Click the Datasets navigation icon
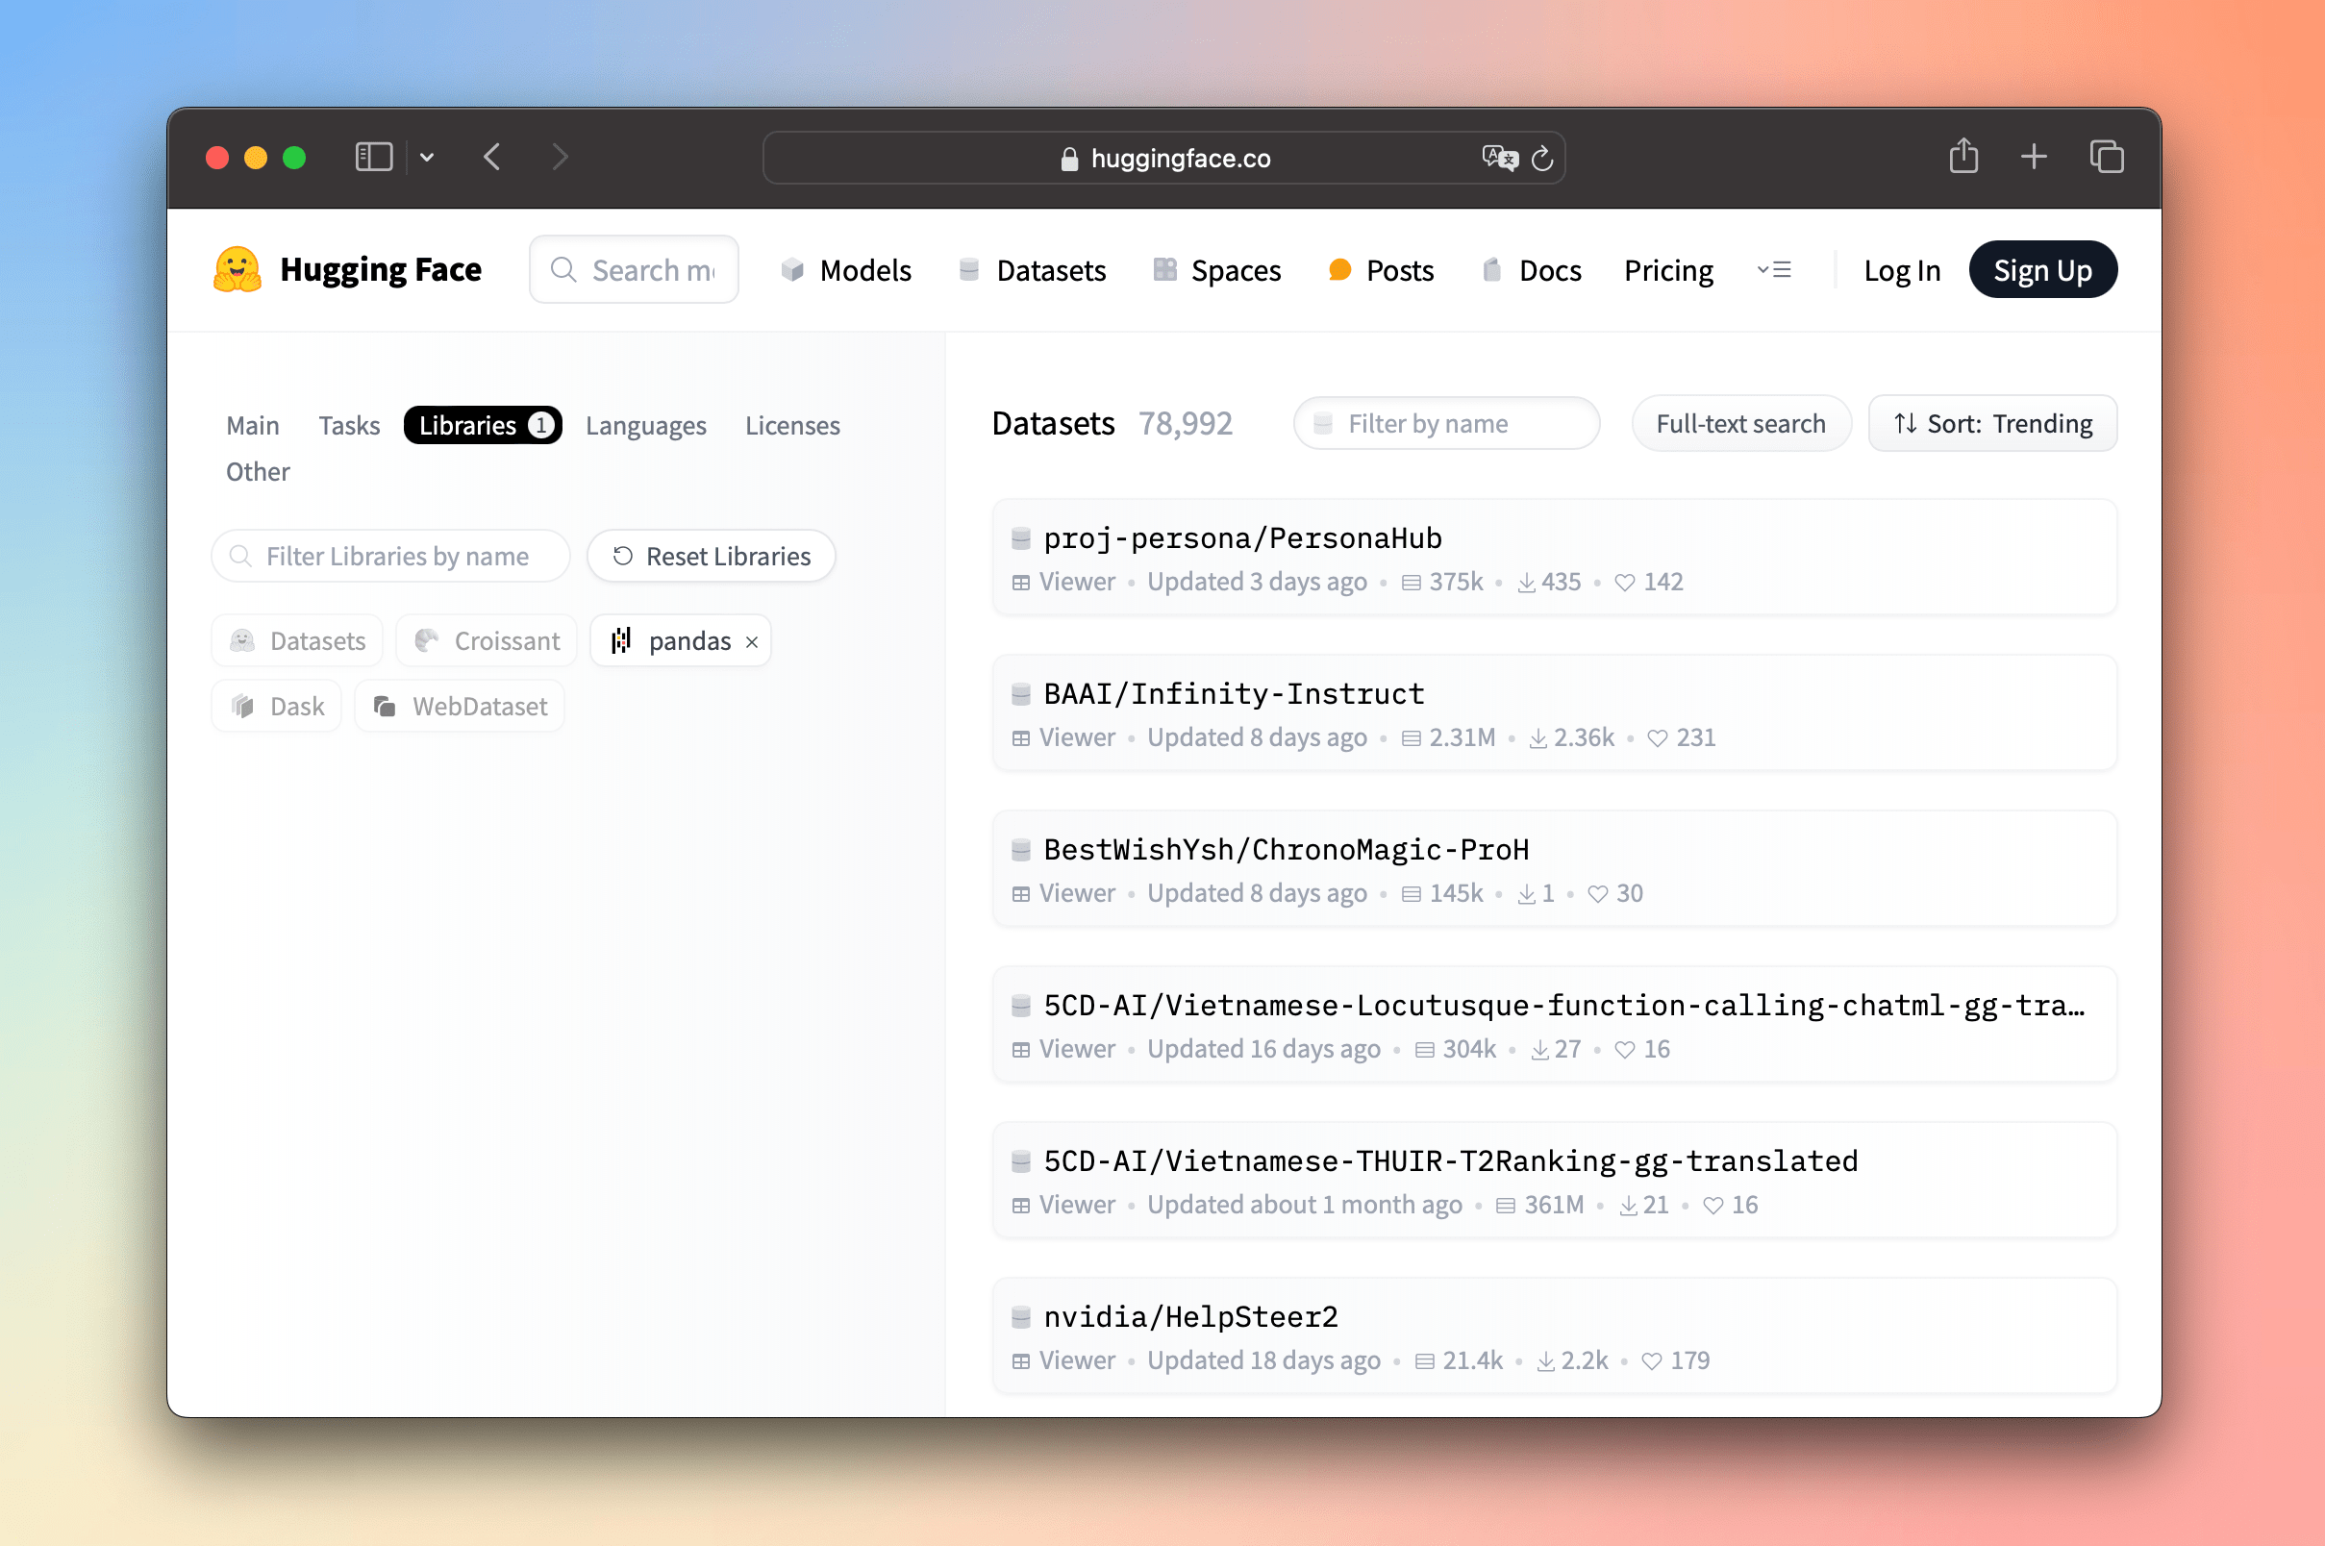The width and height of the screenshot is (2325, 1546). (969, 269)
